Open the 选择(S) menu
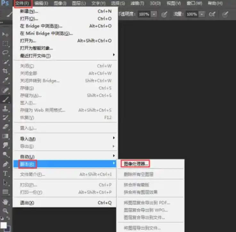The image size is (236, 232). [118, 3]
